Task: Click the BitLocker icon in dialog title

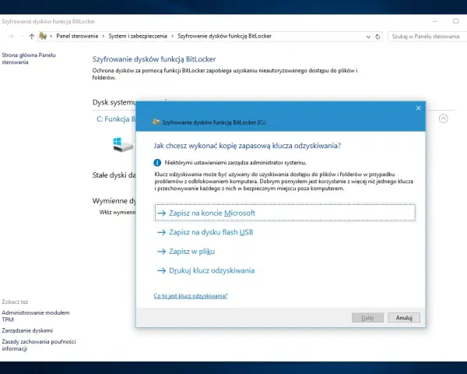Action: pyautogui.click(x=156, y=122)
